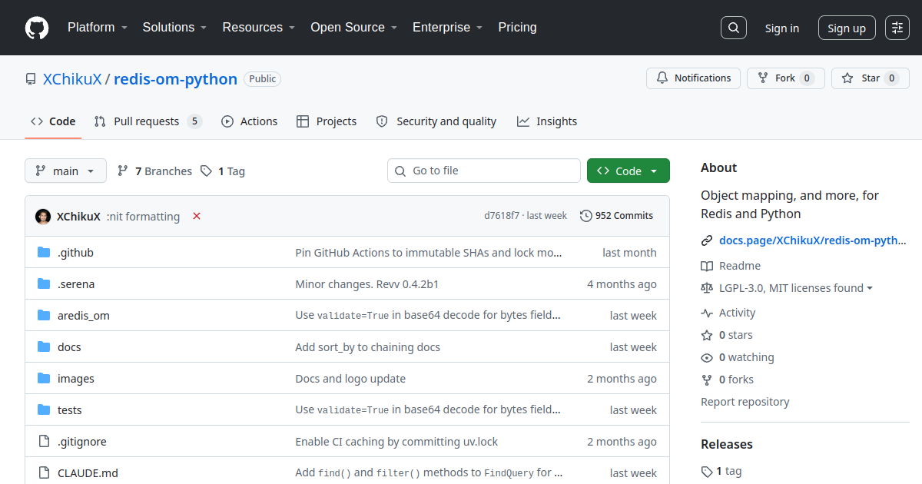
Task: Open the header search magnifier button
Action: click(734, 28)
